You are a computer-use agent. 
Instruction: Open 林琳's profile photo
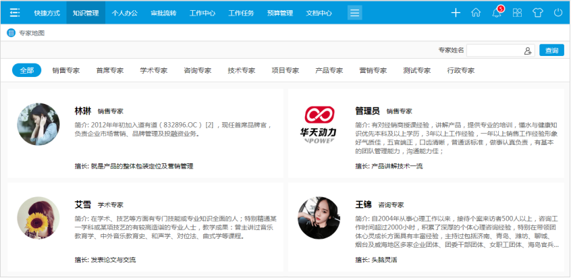tap(38, 124)
